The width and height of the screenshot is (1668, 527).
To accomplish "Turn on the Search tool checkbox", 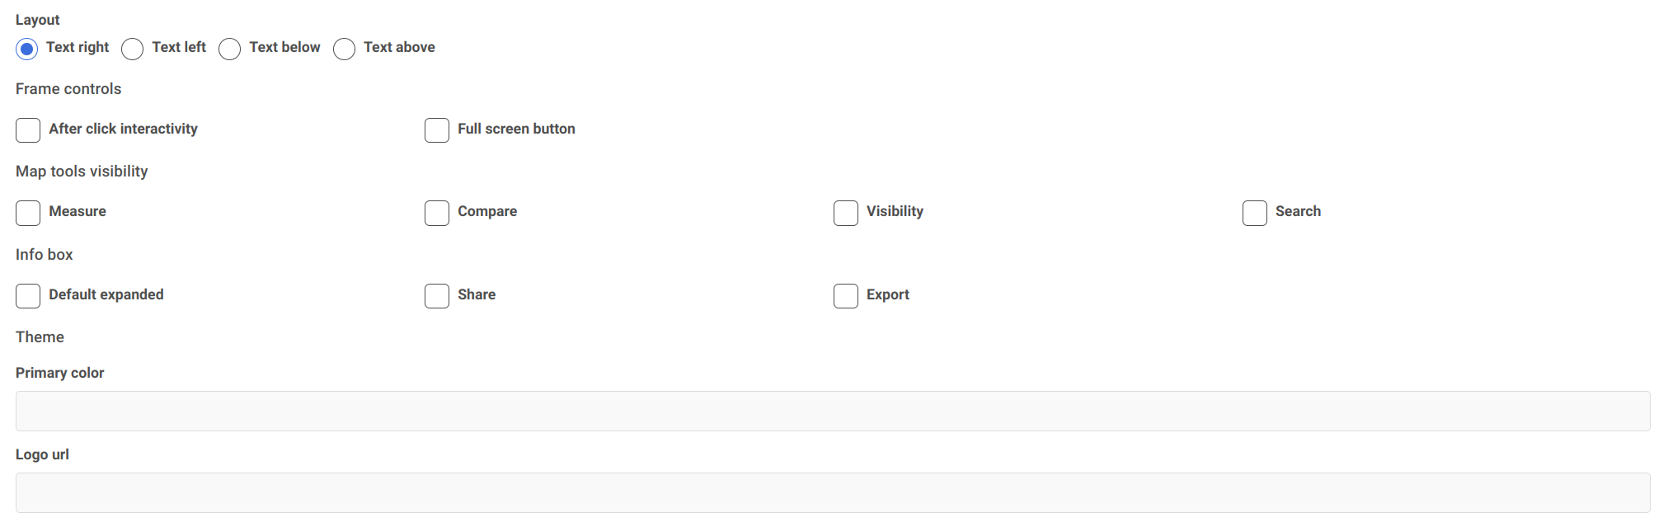I will [x=1255, y=213].
